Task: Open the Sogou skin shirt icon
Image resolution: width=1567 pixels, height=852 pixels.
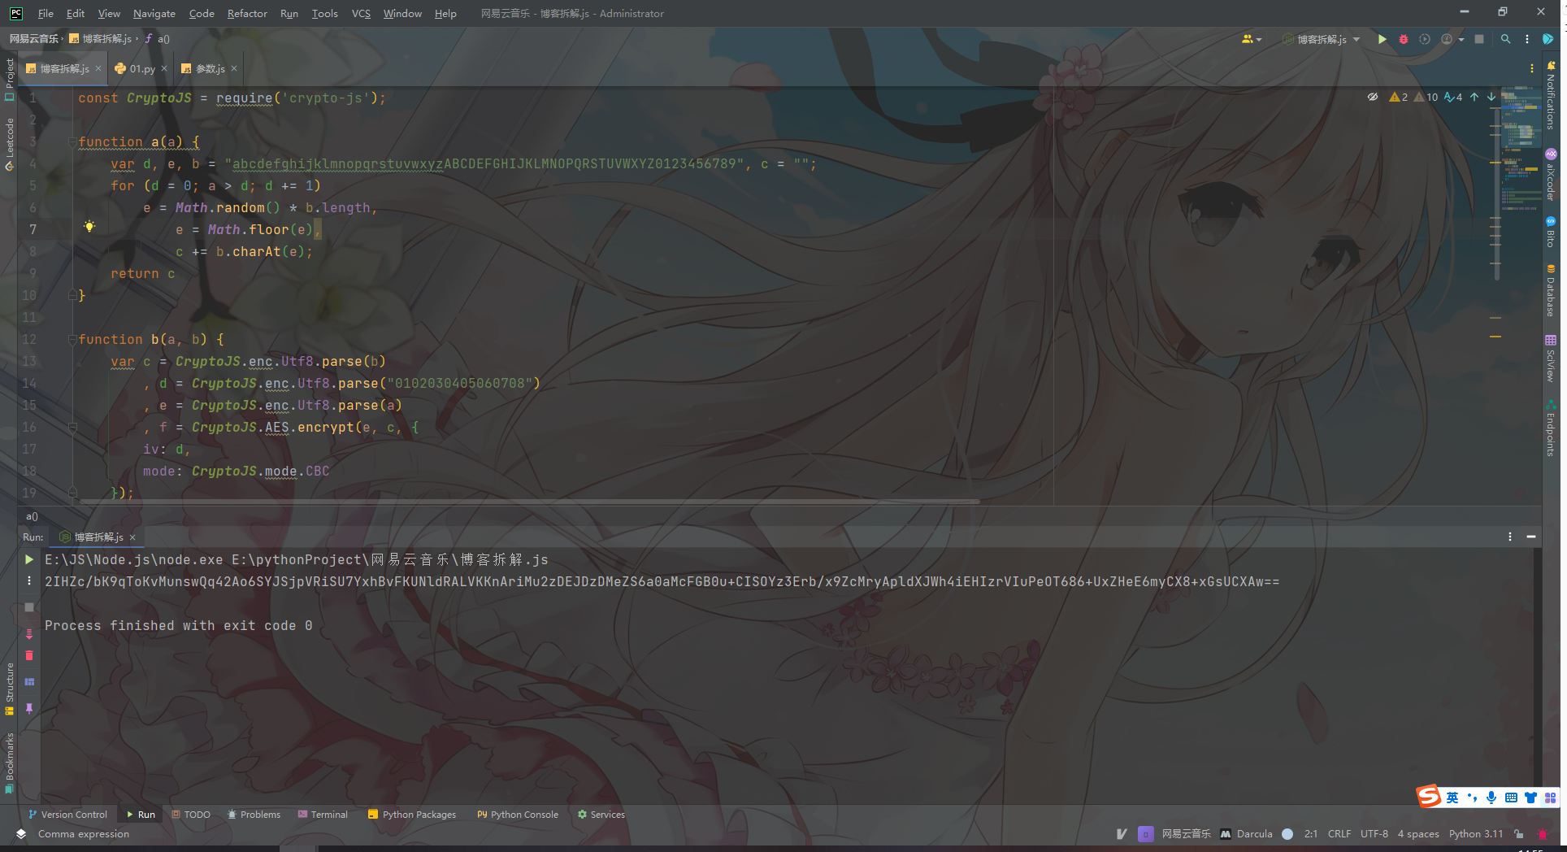Action: pos(1530,798)
